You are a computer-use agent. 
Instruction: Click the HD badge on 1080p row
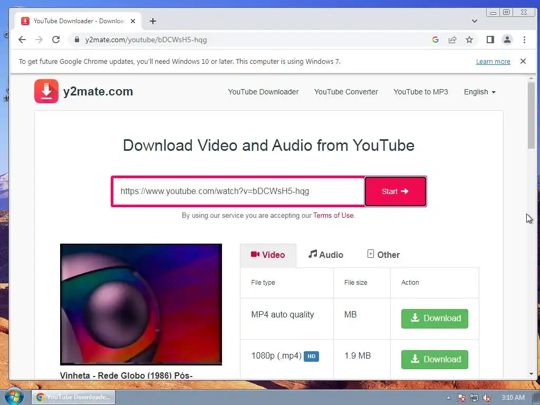[x=311, y=356]
